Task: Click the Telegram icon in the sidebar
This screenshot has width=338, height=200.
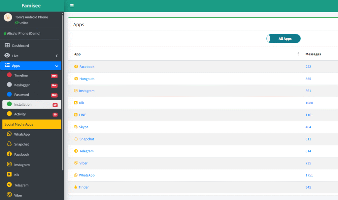Action: coord(9,185)
